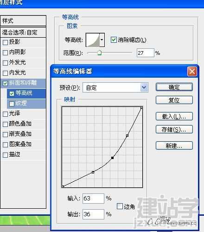Click the 输出 output field showing 36
204x232 pixels.
[93, 214]
